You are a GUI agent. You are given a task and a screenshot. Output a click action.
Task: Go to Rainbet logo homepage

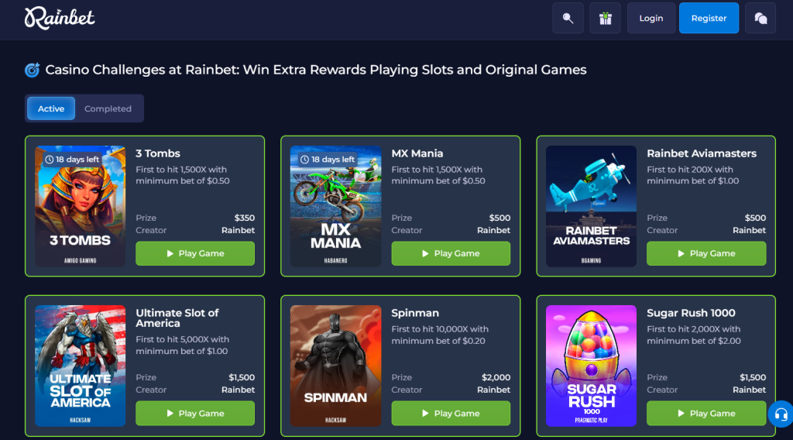tap(60, 19)
